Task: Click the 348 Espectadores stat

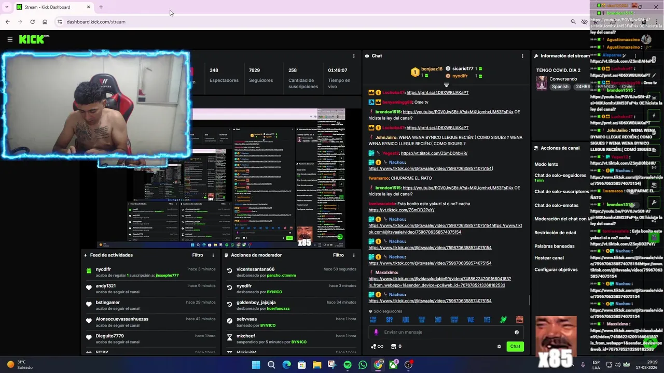Action: click(x=224, y=75)
